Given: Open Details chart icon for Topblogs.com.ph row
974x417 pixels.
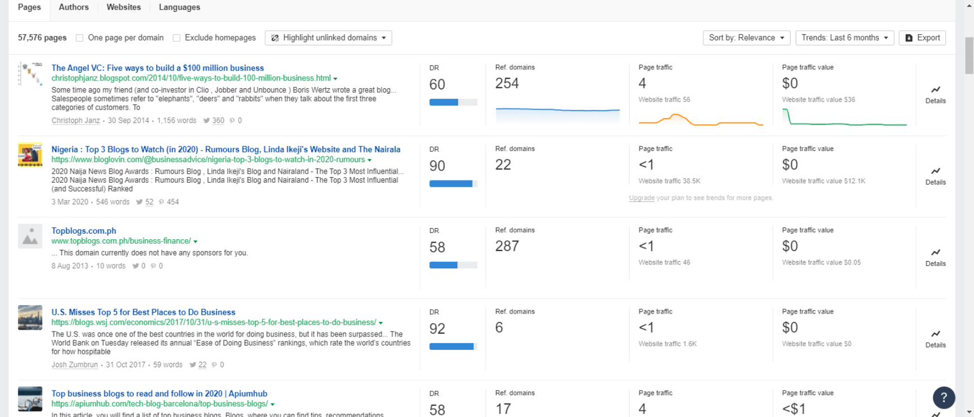Looking at the screenshot, I should [935, 253].
